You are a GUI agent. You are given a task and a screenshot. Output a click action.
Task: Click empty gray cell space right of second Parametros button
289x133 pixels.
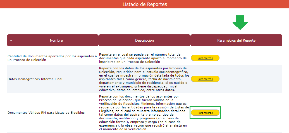pyautogui.click(x=251, y=79)
